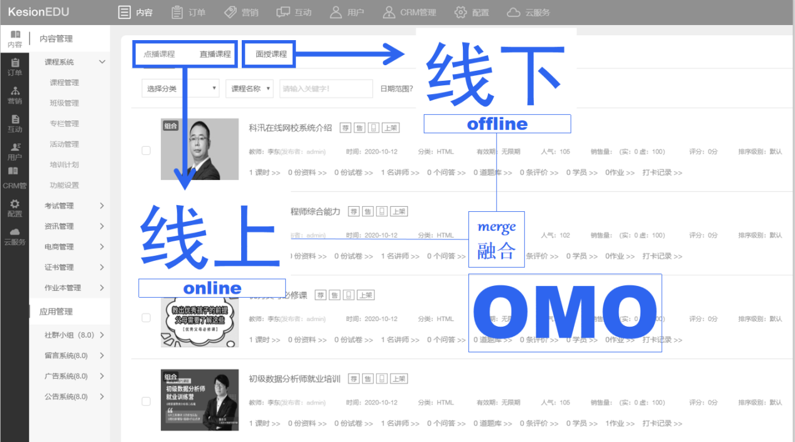This screenshot has height=442, width=795.
Task: Switch to the 直播课程 tab
Action: click(215, 55)
